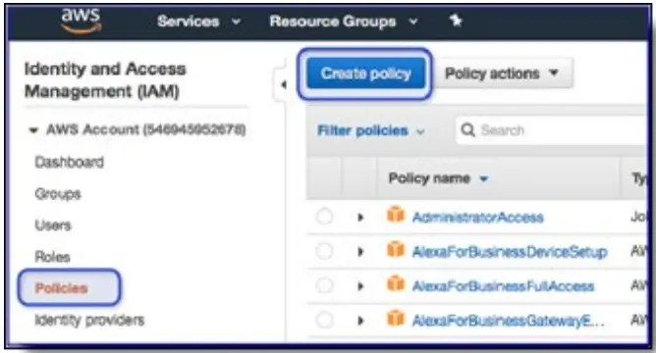Open Users in the IAM sidebar
This screenshot has height=353, width=656.
click(x=53, y=226)
